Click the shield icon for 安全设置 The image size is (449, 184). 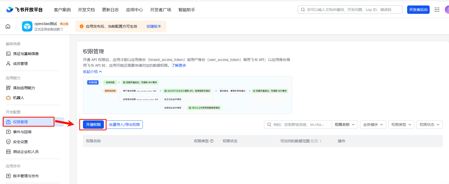[8, 142]
